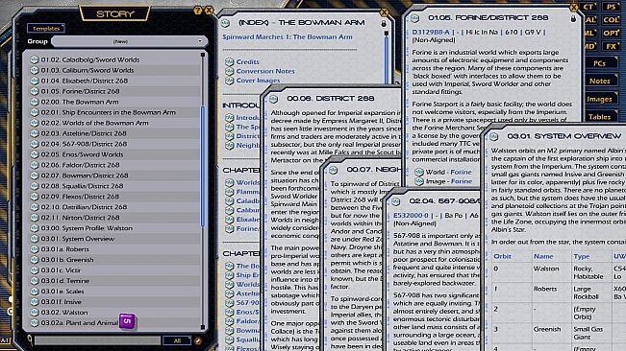Open the Credits link in Index window

[247, 61]
